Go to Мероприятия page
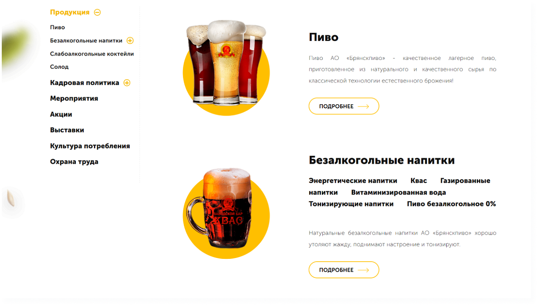 tap(74, 98)
